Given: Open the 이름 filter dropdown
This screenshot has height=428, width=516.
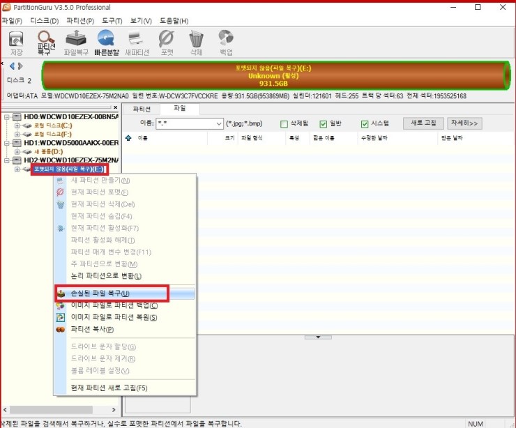Looking at the screenshot, I should [219, 123].
